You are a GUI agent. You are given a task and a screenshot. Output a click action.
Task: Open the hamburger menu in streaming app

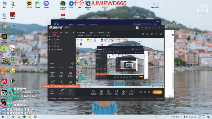click(152, 28)
